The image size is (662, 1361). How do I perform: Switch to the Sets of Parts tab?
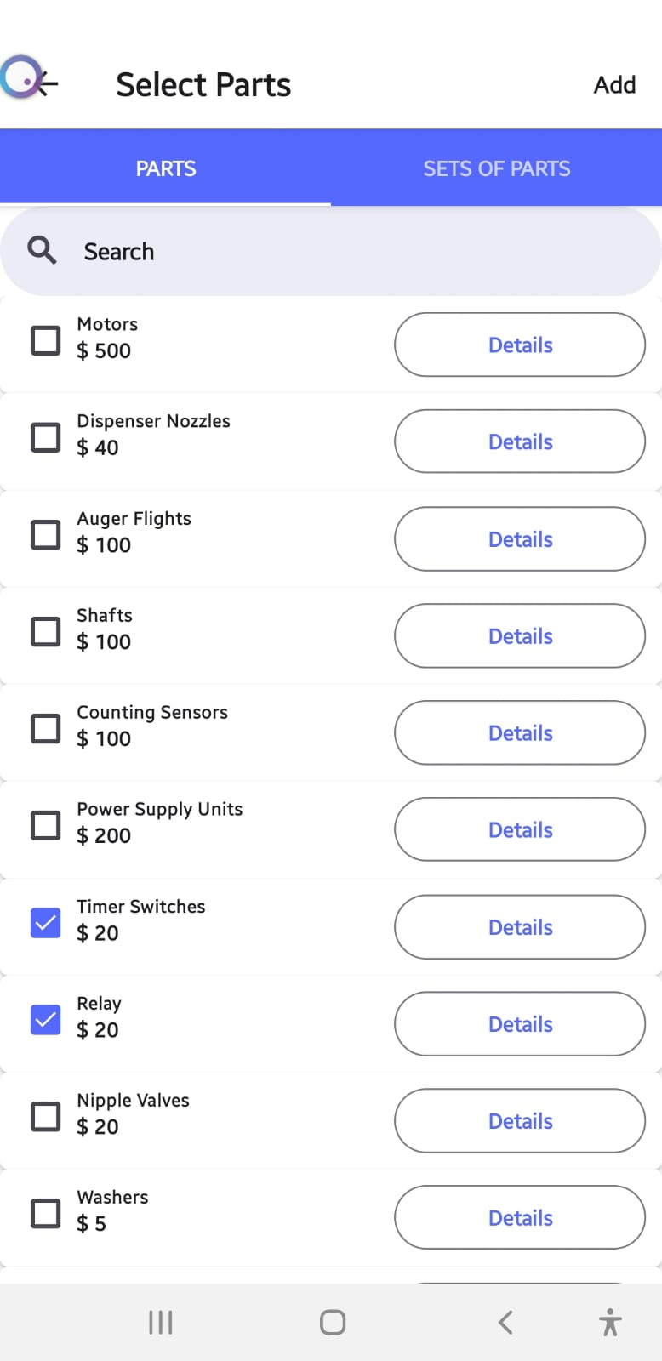click(497, 168)
